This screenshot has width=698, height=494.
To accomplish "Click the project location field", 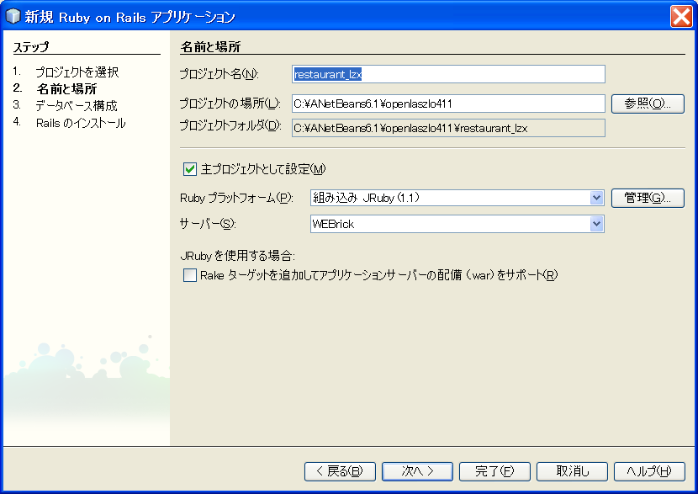I will coord(448,104).
